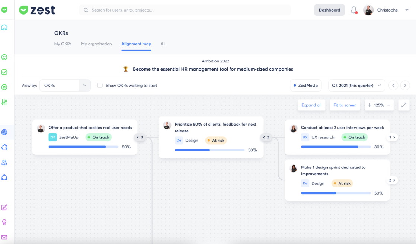
Task: Open Christophe user menu arrow
Action: (x=407, y=10)
